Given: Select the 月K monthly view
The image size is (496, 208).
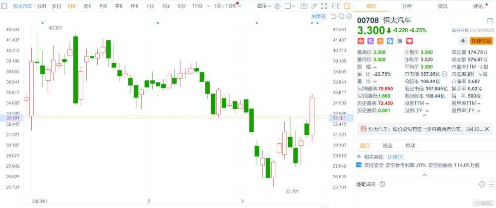Looking at the screenshot, I should tap(103, 6).
